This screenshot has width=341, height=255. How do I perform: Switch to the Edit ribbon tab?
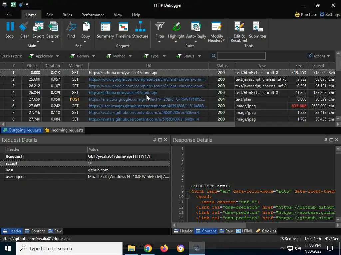tap(50, 15)
